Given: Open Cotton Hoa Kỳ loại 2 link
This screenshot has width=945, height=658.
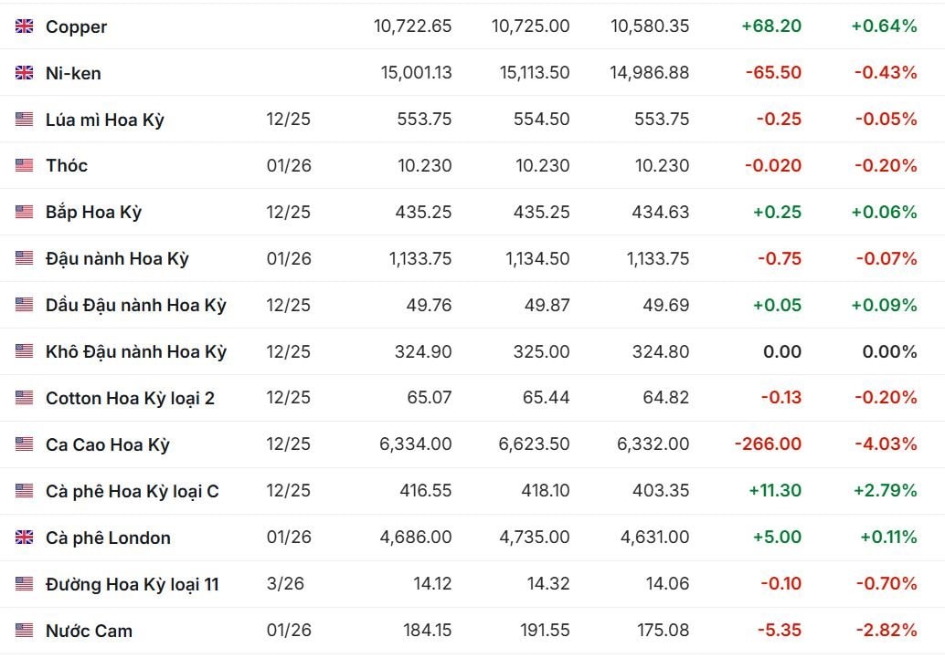Looking at the screenshot, I should pos(130,398).
